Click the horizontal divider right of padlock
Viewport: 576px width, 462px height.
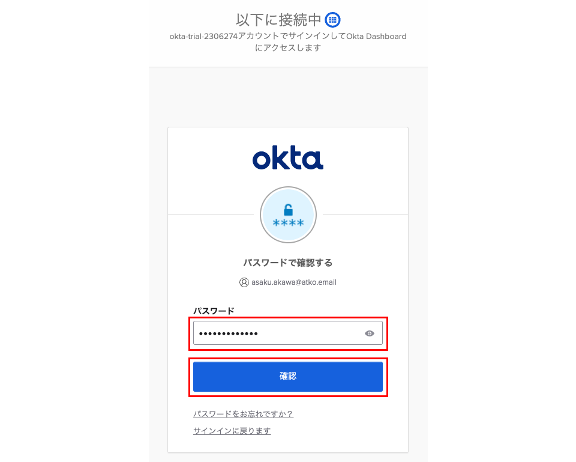365,214
